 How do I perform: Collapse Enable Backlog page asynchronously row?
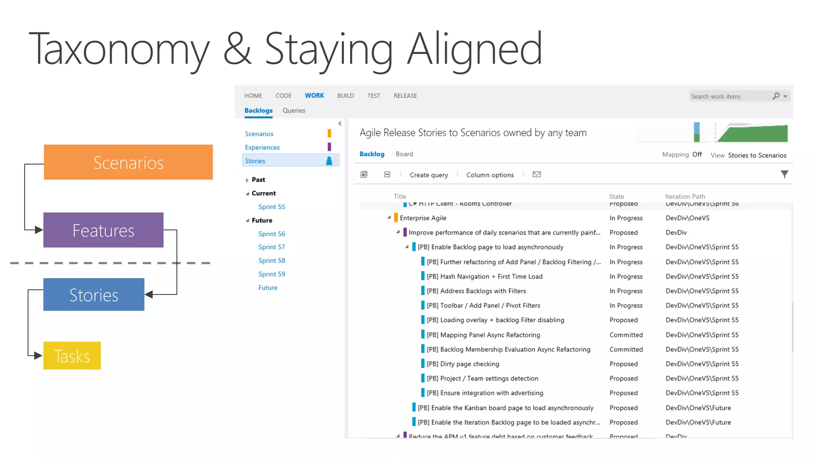click(407, 247)
